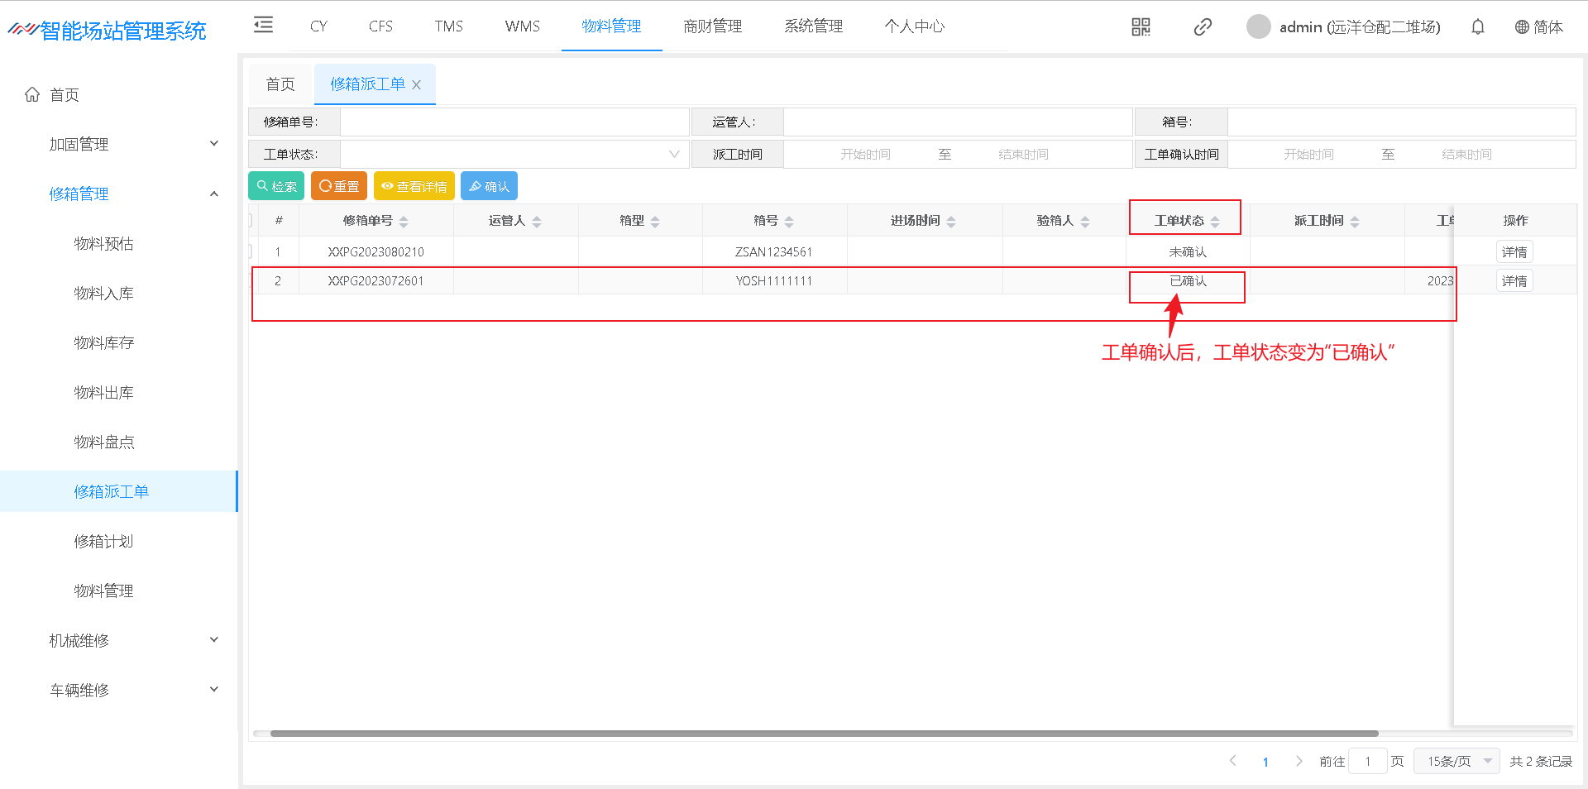Sort by 工单状态 column sort icon
The height and width of the screenshot is (789, 1588).
(x=1215, y=222)
